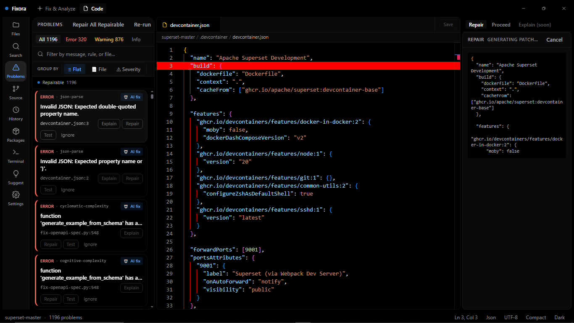Ignore the cyclomatic-complexity problem
The width and height of the screenshot is (574, 323).
coord(90,244)
